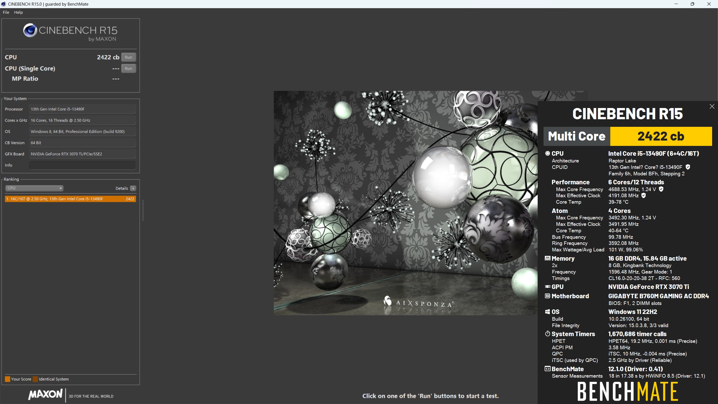
Task: Close the BenchMate result overlay
Action: point(712,106)
